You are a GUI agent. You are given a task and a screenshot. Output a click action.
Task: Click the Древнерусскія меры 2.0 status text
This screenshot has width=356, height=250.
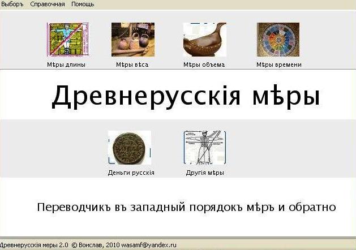34,245
